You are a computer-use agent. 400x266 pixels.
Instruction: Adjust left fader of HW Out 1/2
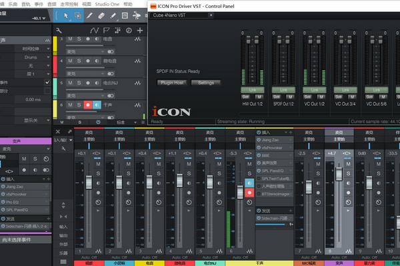click(x=248, y=40)
